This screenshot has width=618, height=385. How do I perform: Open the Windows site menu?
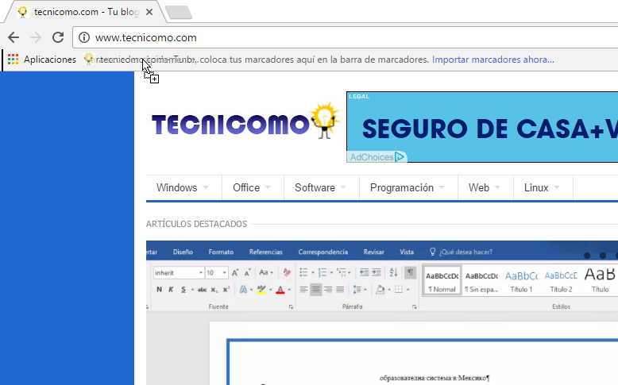coord(183,188)
